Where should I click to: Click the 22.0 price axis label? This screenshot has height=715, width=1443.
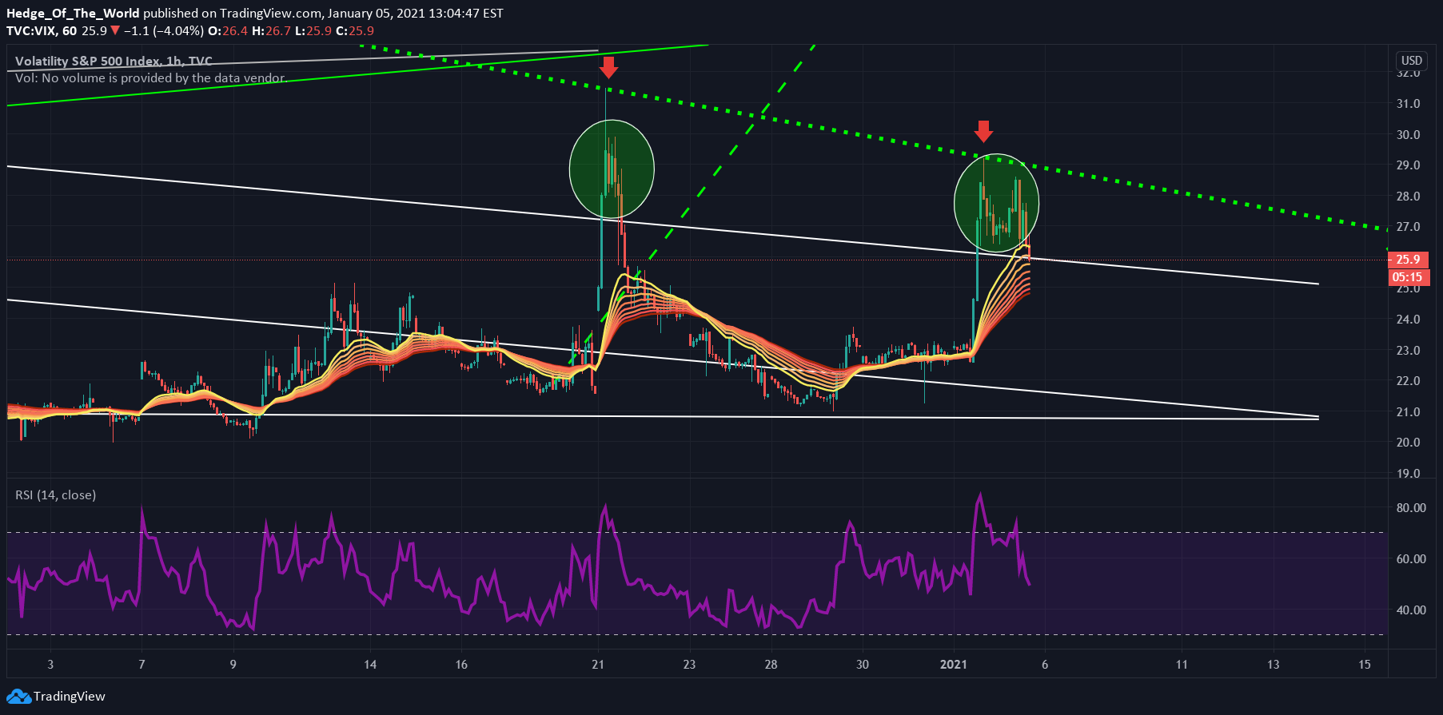tap(1408, 381)
